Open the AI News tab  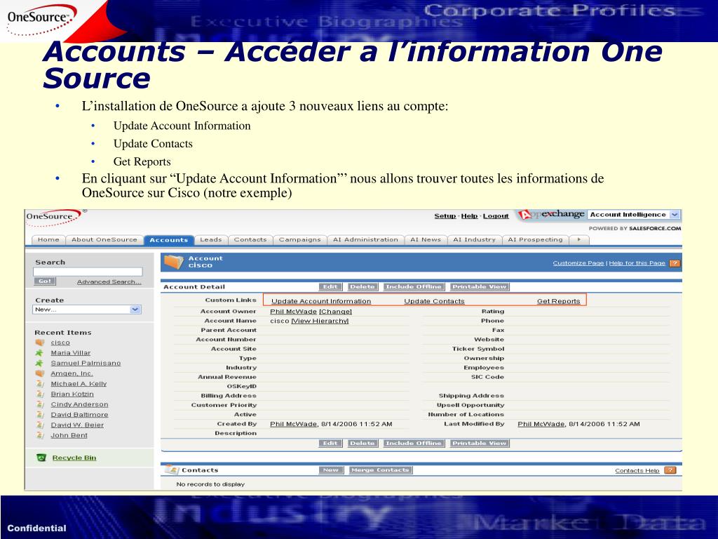pyautogui.click(x=426, y=239)
